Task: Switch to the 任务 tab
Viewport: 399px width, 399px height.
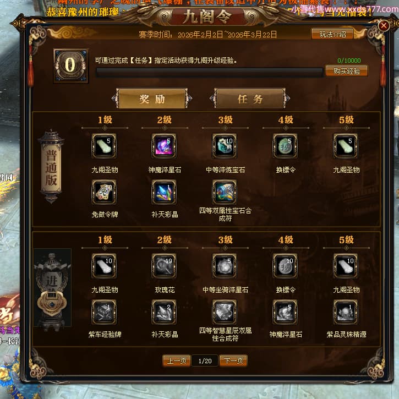Action: coord(250,99)
